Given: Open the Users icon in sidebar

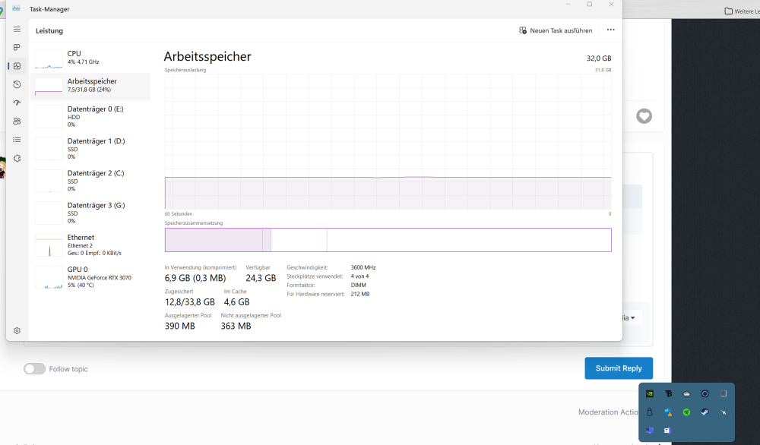Looking at the screenshot, I should (x=17, y=122).
